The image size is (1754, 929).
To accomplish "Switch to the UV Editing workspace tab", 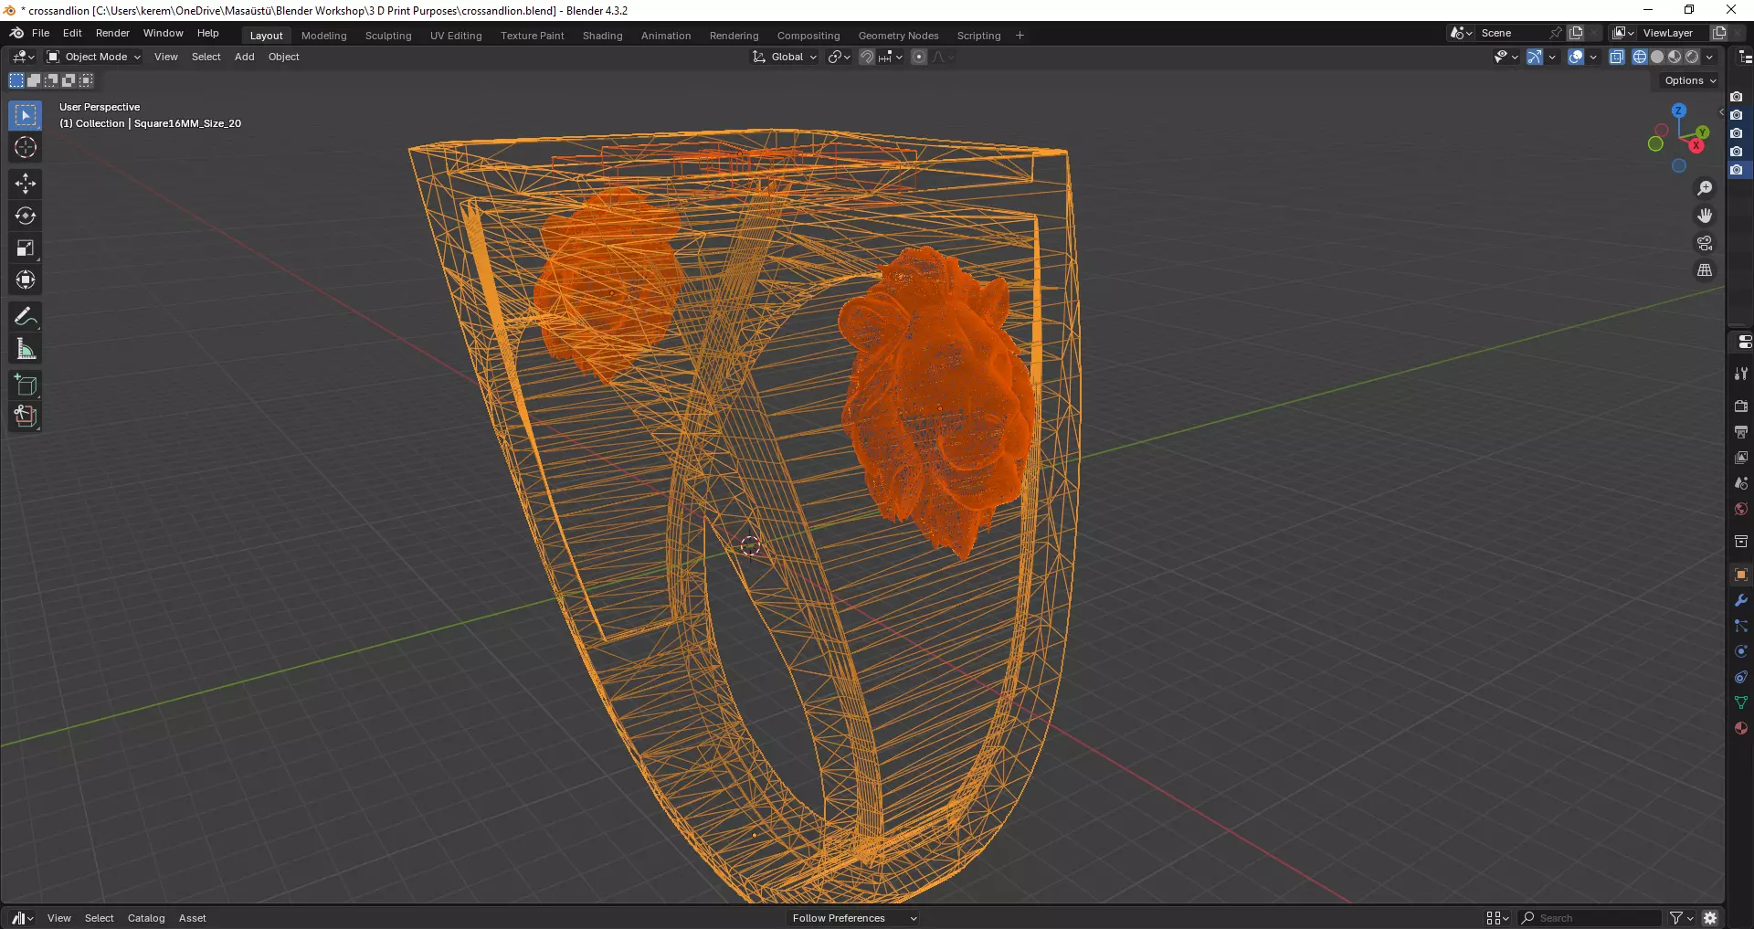I will click(x=456, y=36).
